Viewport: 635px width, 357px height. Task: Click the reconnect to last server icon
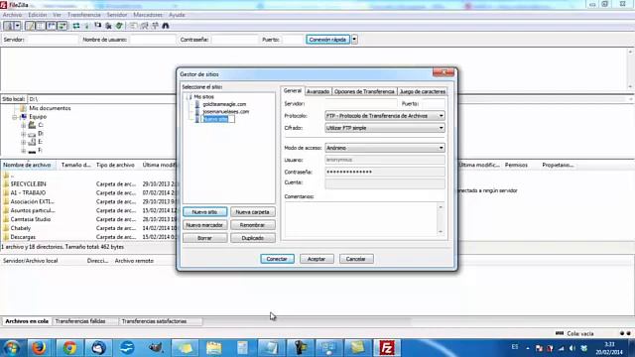119,26
